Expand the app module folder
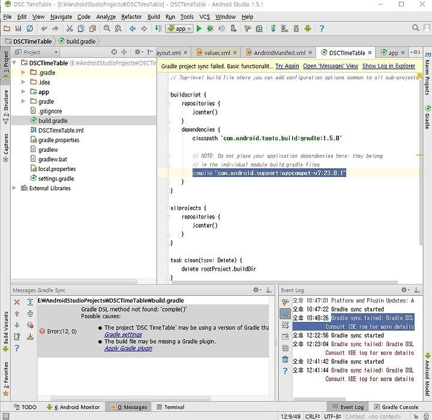432x420 pixels. tap(23, 92)
